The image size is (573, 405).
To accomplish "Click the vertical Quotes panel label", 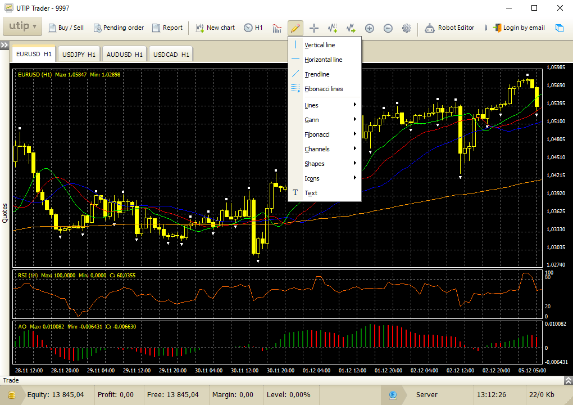I will pyautogui.click(x=4, y=213).
